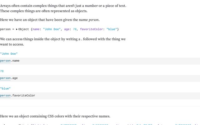Click the paragraph starting "Arrays often contain"

tap(63, 8)
